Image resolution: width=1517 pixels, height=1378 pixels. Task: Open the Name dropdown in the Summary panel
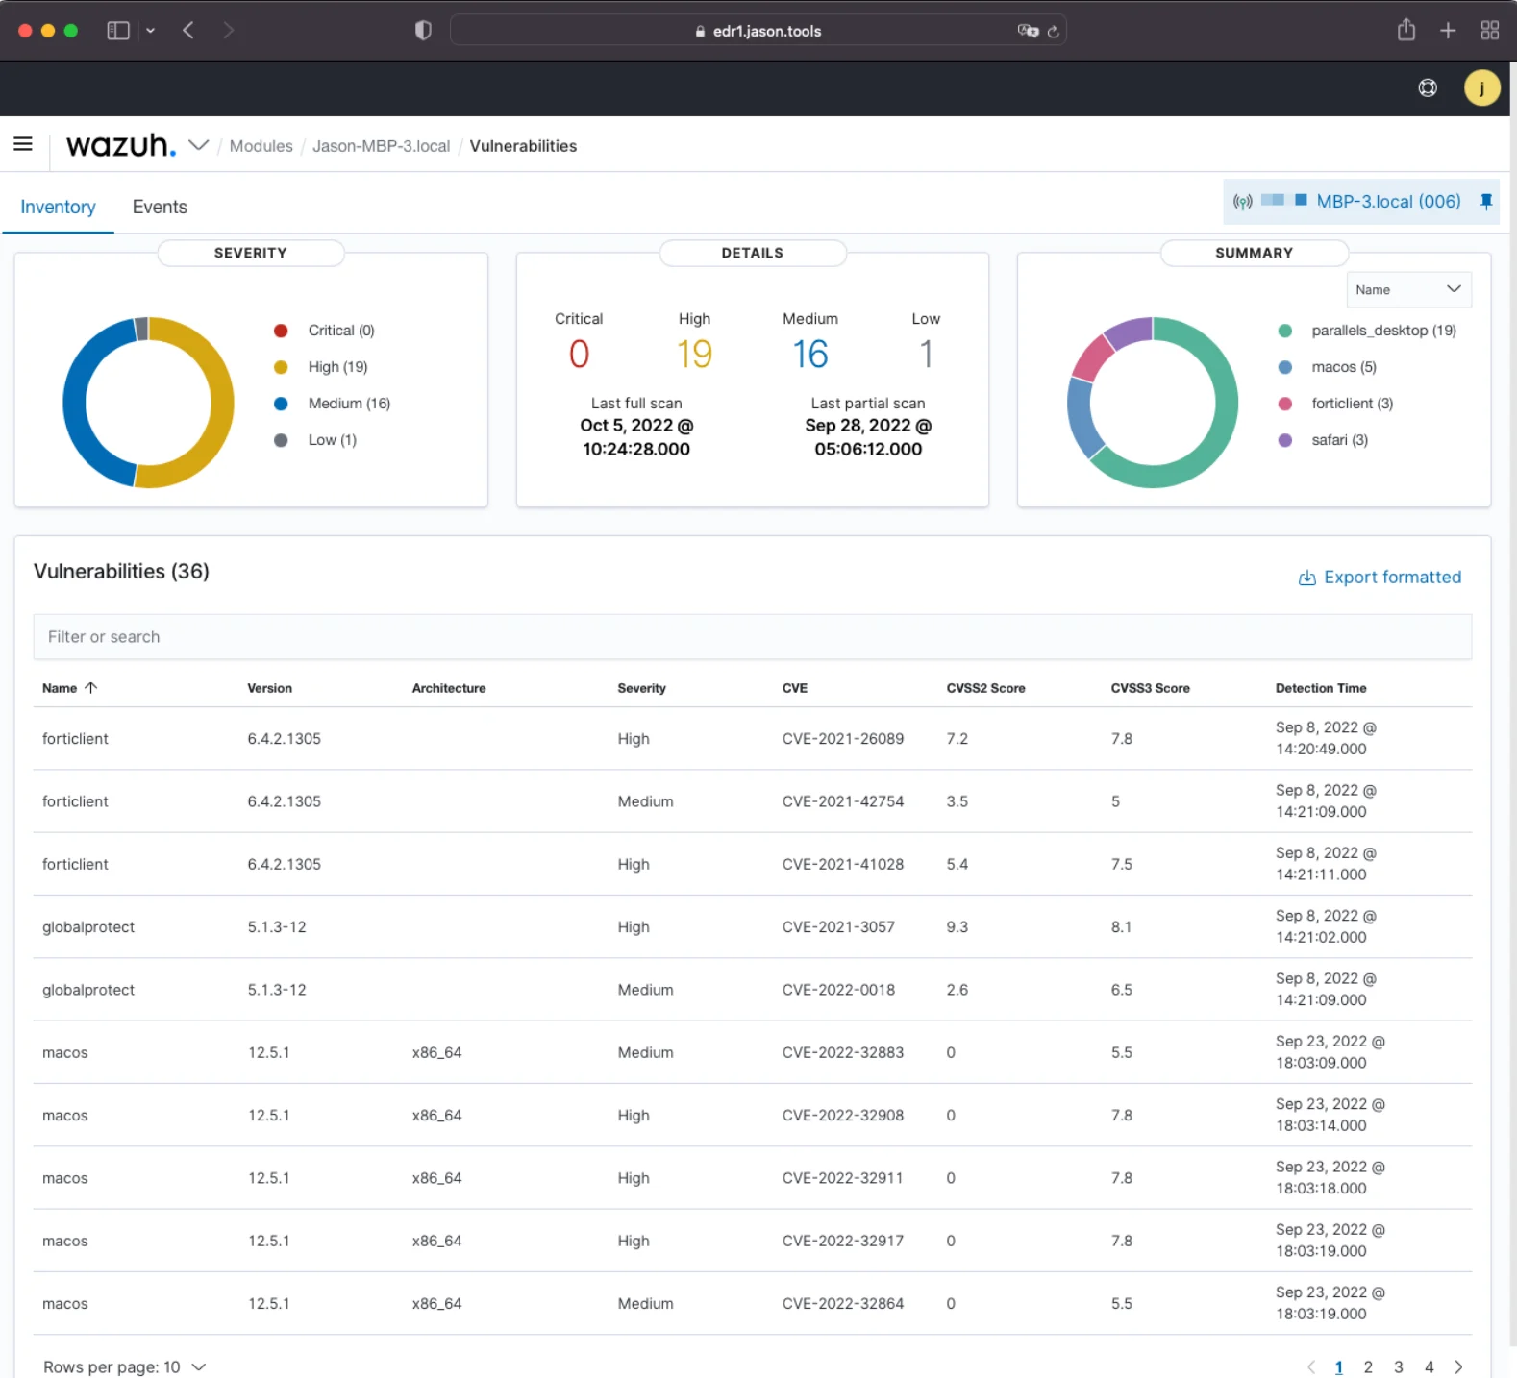1408,289
